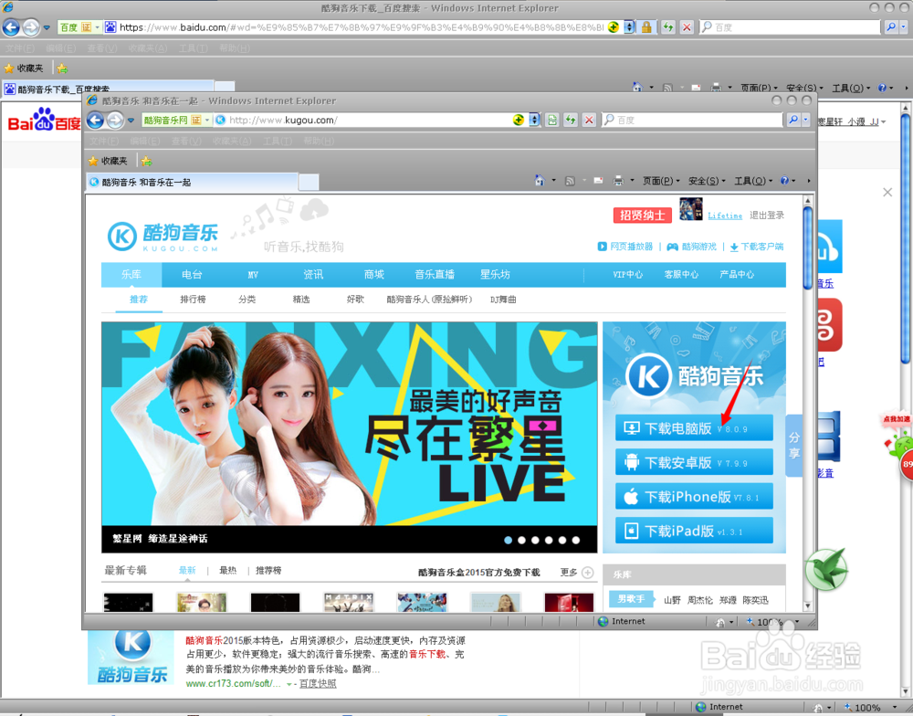The image size is (913, 716).
Task: Select 最热 album tab
Action: click(x=227, y=571)
